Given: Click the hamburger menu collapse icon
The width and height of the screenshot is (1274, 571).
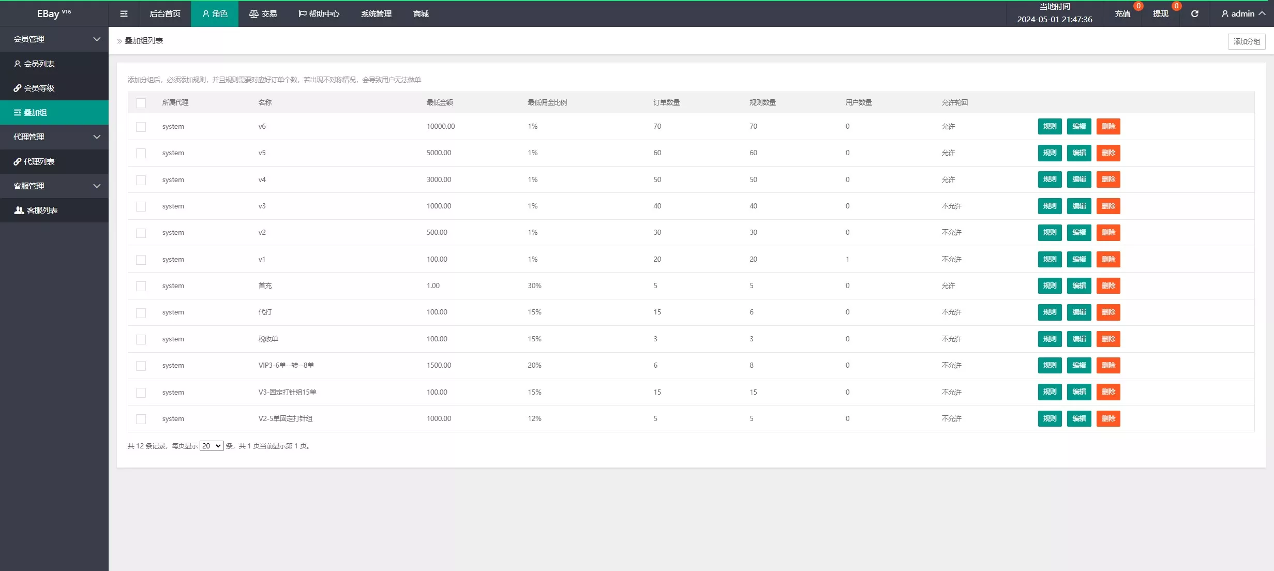Looking at the screenshot, I should click(124, 14).
